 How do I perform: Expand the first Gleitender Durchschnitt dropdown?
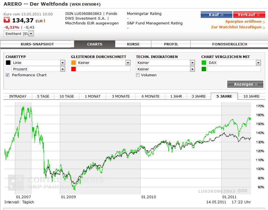pos(103,63)
